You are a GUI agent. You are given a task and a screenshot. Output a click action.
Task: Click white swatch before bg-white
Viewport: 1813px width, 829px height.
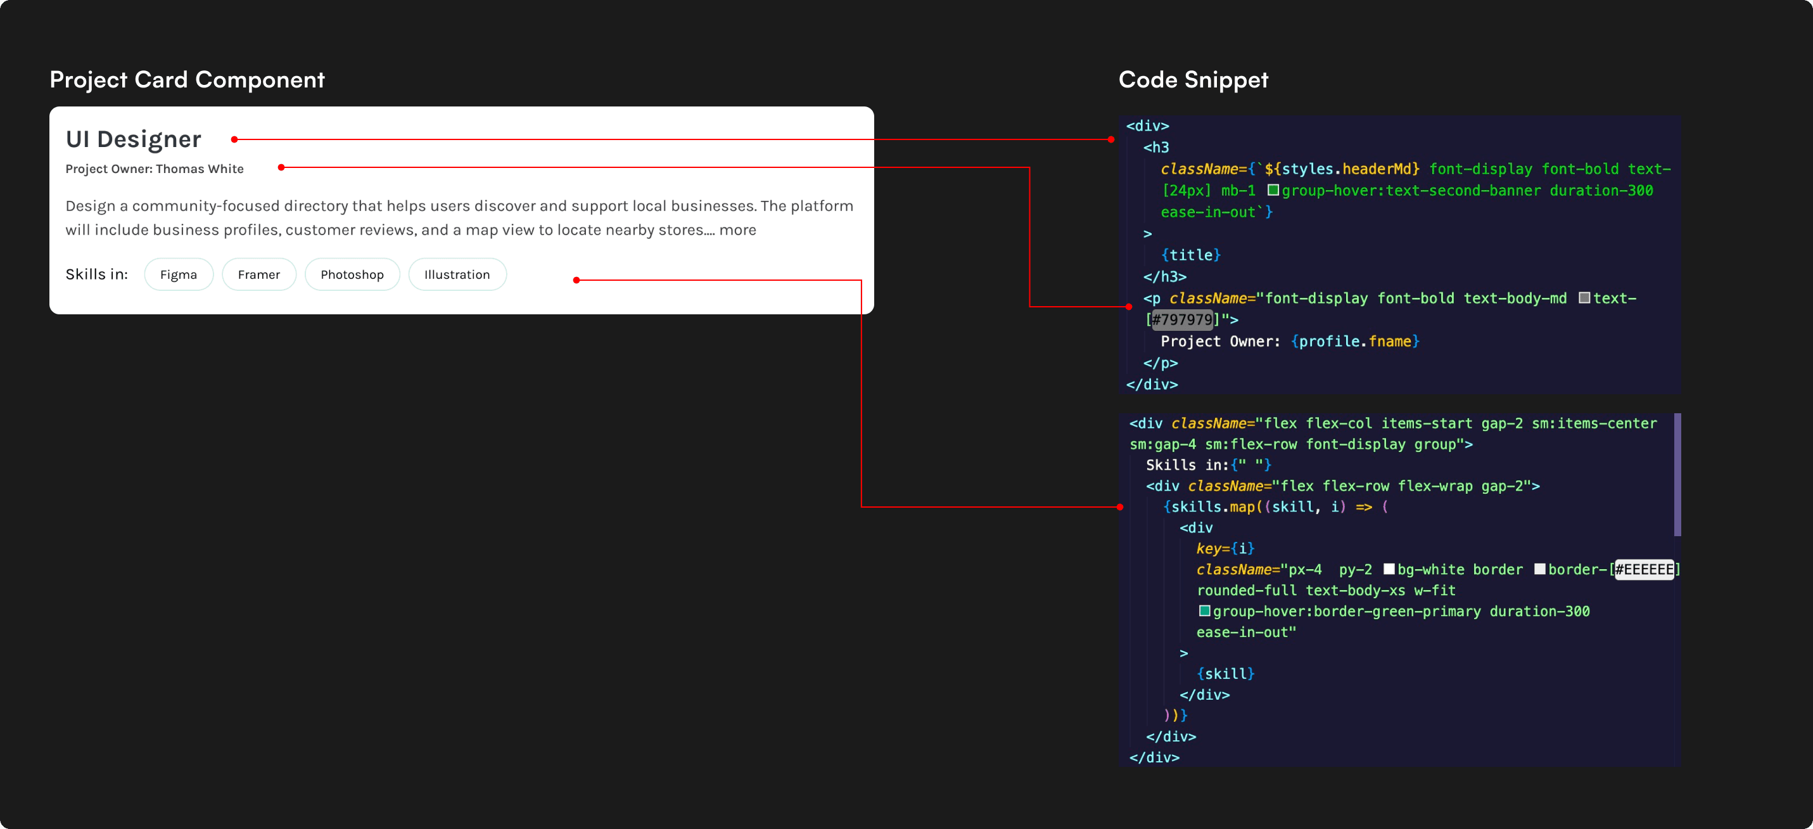[x=1388, y=569]
